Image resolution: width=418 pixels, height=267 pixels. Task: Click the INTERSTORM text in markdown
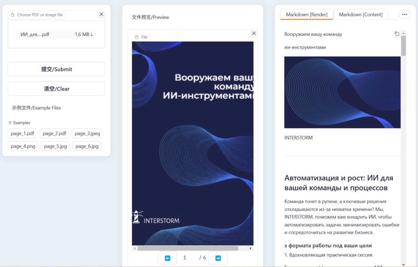pyautogui.click(x=299, y=138)
